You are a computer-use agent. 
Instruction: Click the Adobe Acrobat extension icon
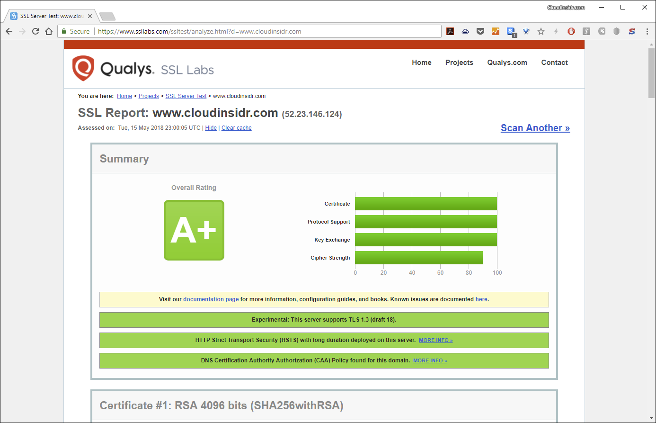click(450, 31)
